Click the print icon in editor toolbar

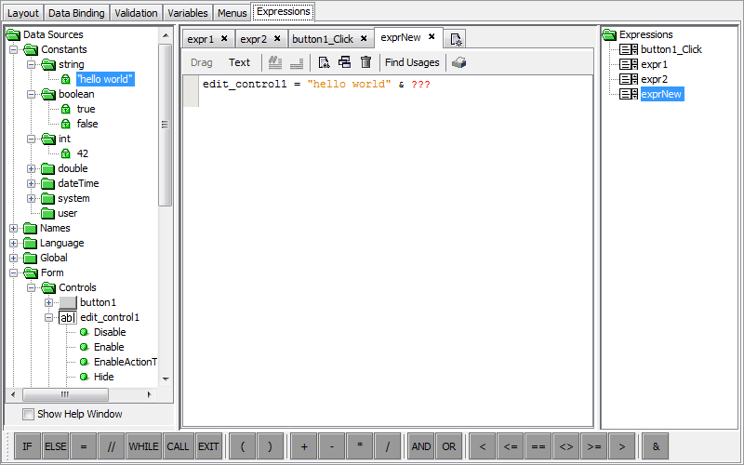[x=458, y=62]
